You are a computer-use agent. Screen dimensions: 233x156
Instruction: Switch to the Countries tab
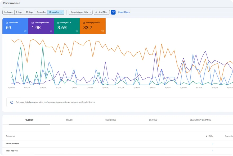[x=111, y=120]
